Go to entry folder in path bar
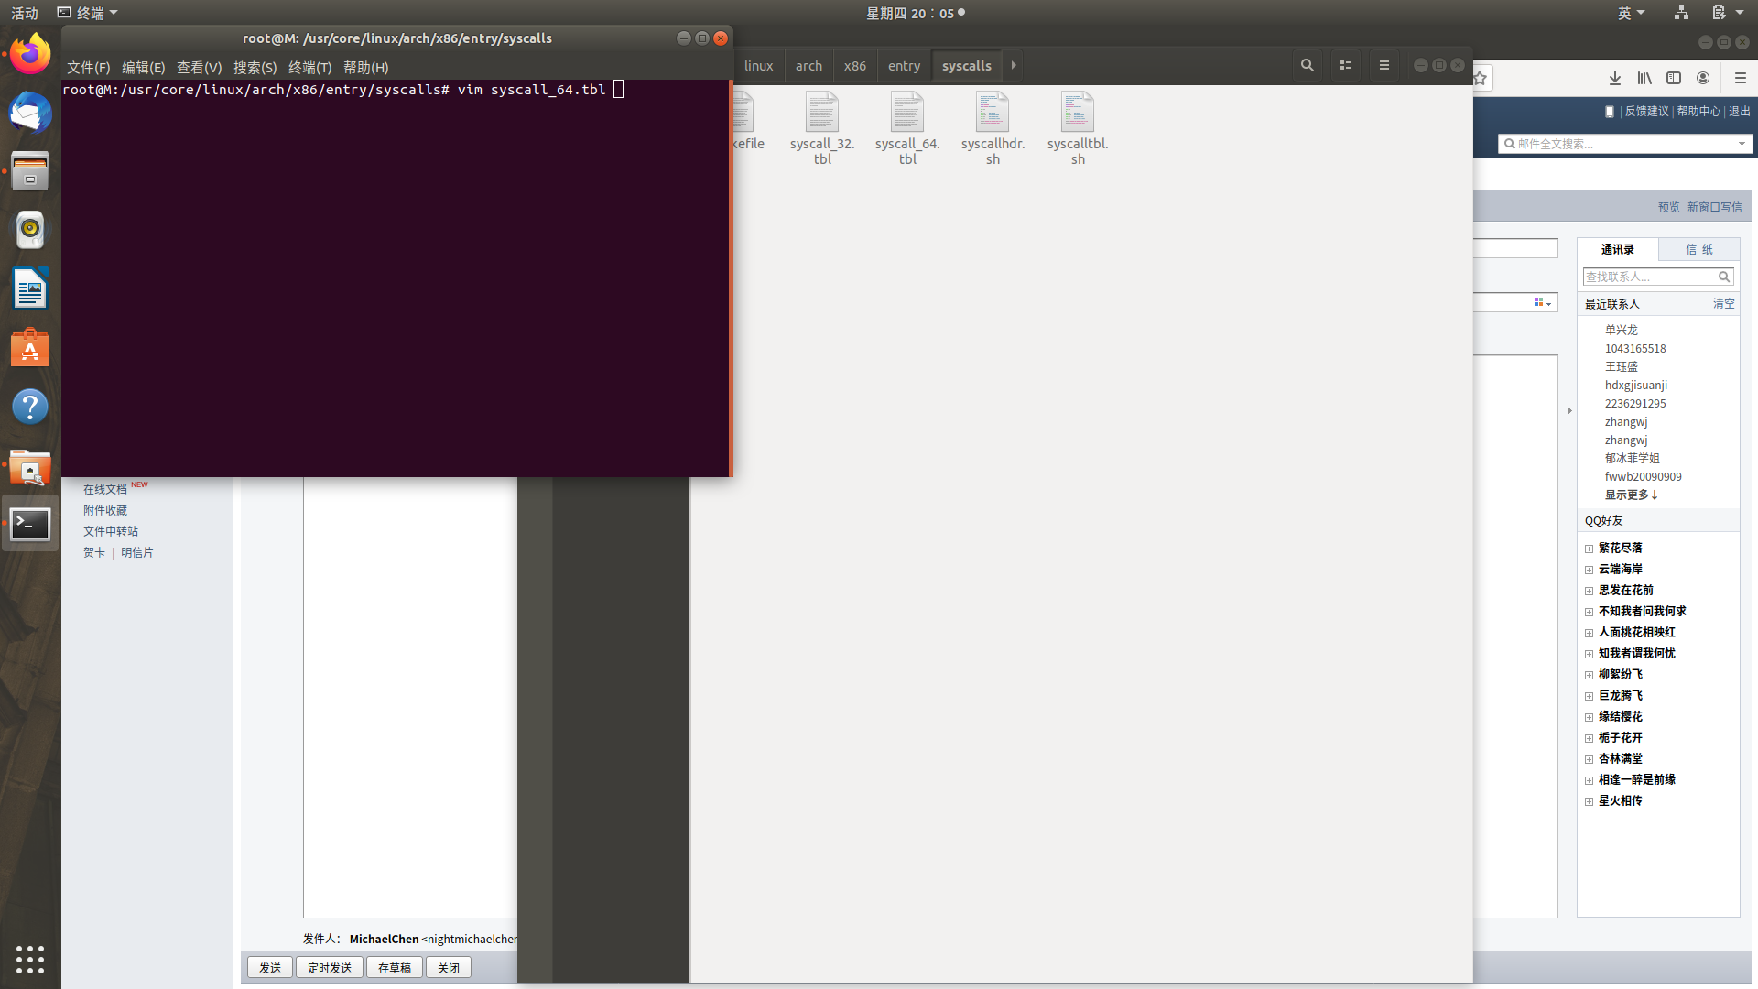 tap(904, 66)
